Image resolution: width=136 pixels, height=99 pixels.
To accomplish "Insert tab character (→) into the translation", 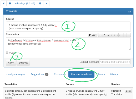I will 100,35.
